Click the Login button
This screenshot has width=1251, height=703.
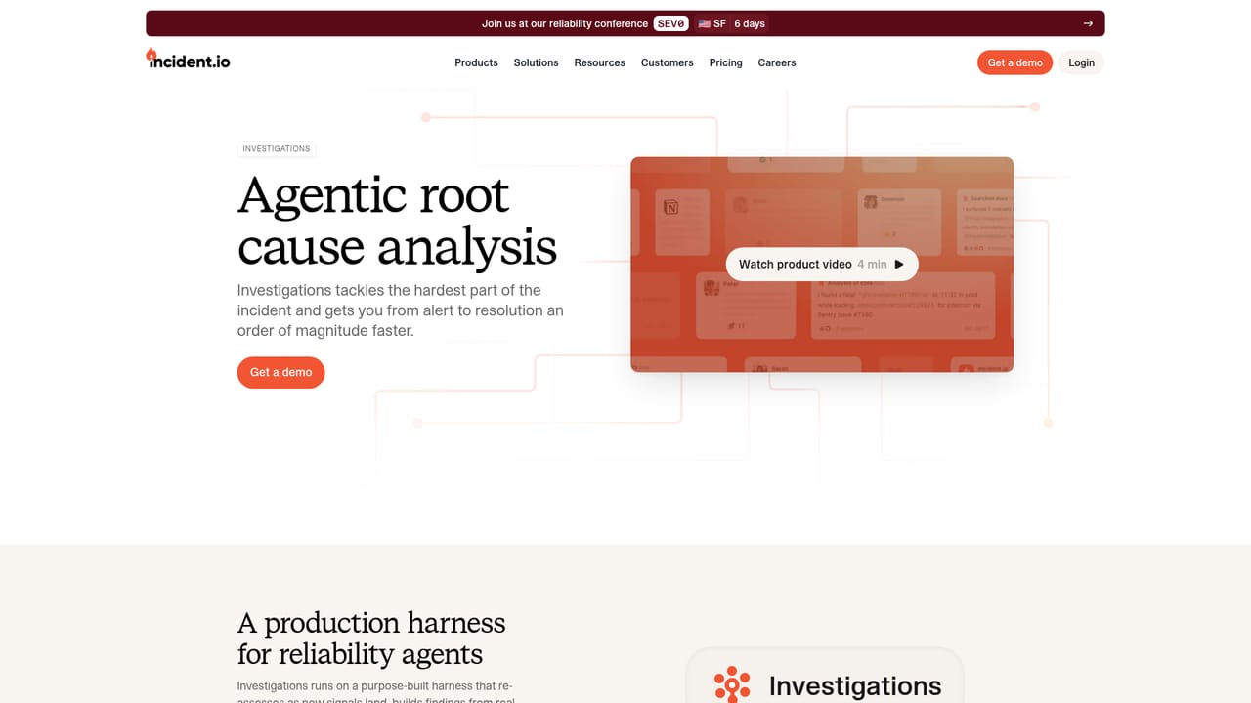(x=1081, y=62)
